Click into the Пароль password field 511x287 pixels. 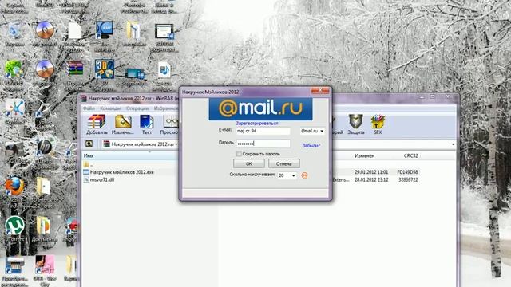click(x=263, y=143)
